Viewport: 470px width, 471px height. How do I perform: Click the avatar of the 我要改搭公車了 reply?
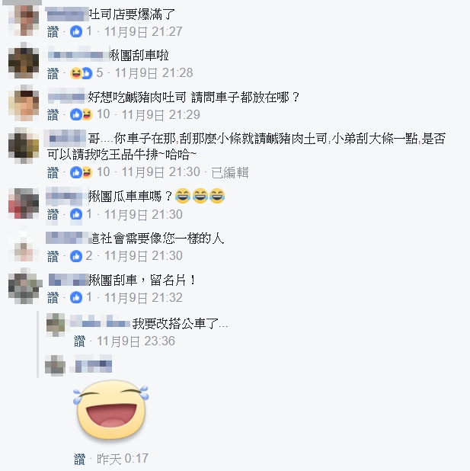56,325
